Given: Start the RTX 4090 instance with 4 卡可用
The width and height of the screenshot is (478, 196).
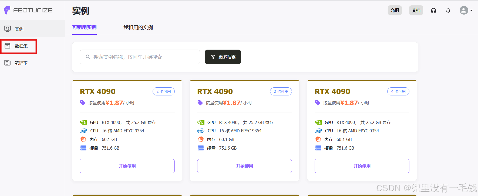Looking at the screenshot, I should click(x=362, y=166).
